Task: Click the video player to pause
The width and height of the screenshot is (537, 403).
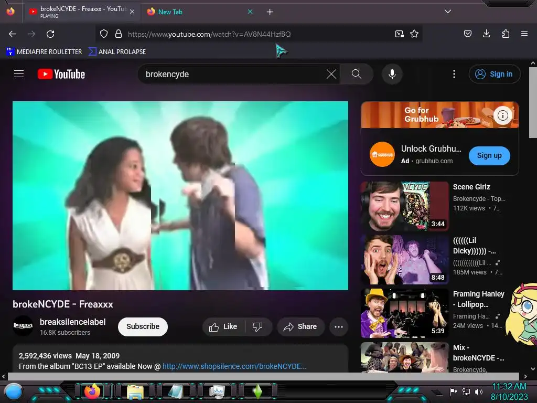Action: pos(180,196)
